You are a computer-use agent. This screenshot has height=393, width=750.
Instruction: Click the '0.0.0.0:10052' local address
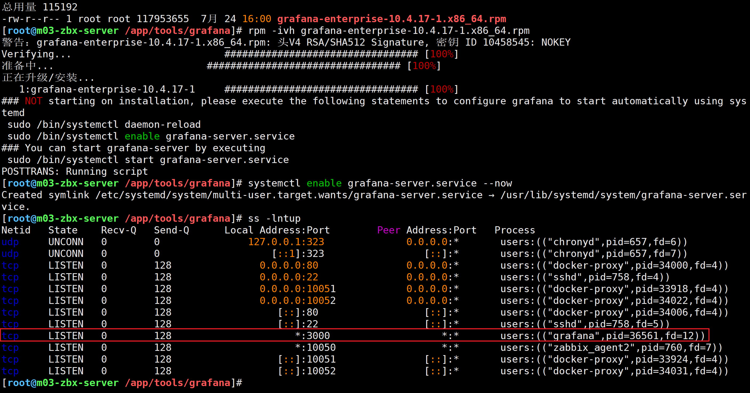coord(297,301)
